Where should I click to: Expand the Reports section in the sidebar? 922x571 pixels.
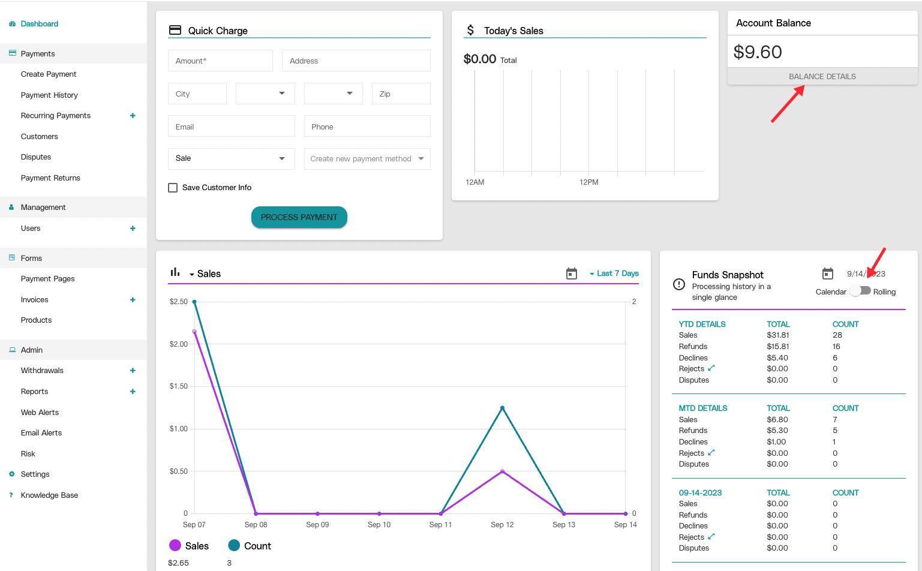pos(133,391)
